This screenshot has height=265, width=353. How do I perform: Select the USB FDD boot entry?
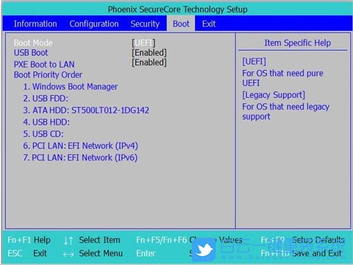coord(45,98)
